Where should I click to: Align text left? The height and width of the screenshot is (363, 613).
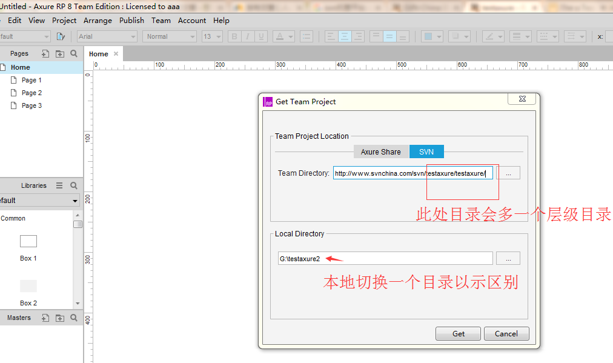point(331,36)
